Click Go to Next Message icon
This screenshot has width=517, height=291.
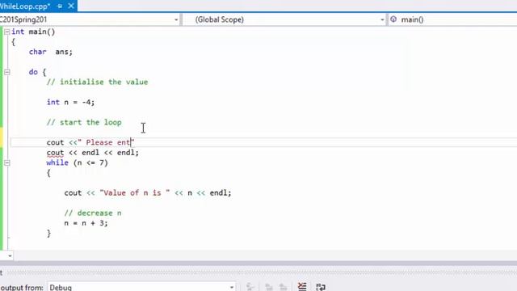point(284,287)
